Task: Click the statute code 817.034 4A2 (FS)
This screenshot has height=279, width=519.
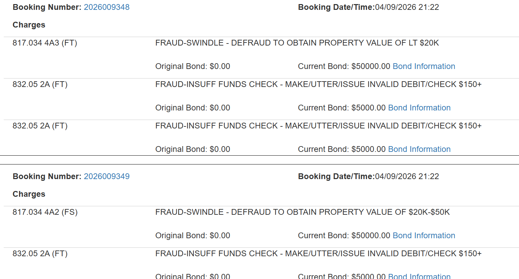Action: coord(45,212)
